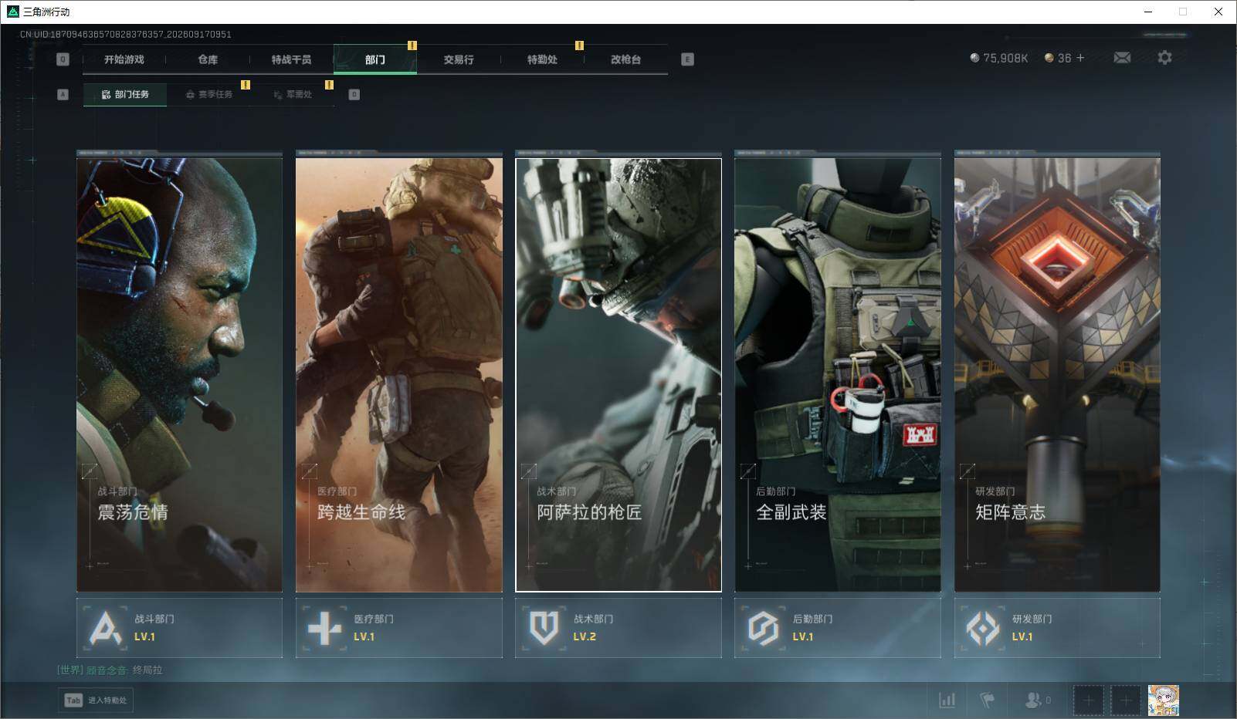The height and width of the screenshot is (719, 1237).
Task: Open the 改枪台 tab
Action: coord(625,59)
